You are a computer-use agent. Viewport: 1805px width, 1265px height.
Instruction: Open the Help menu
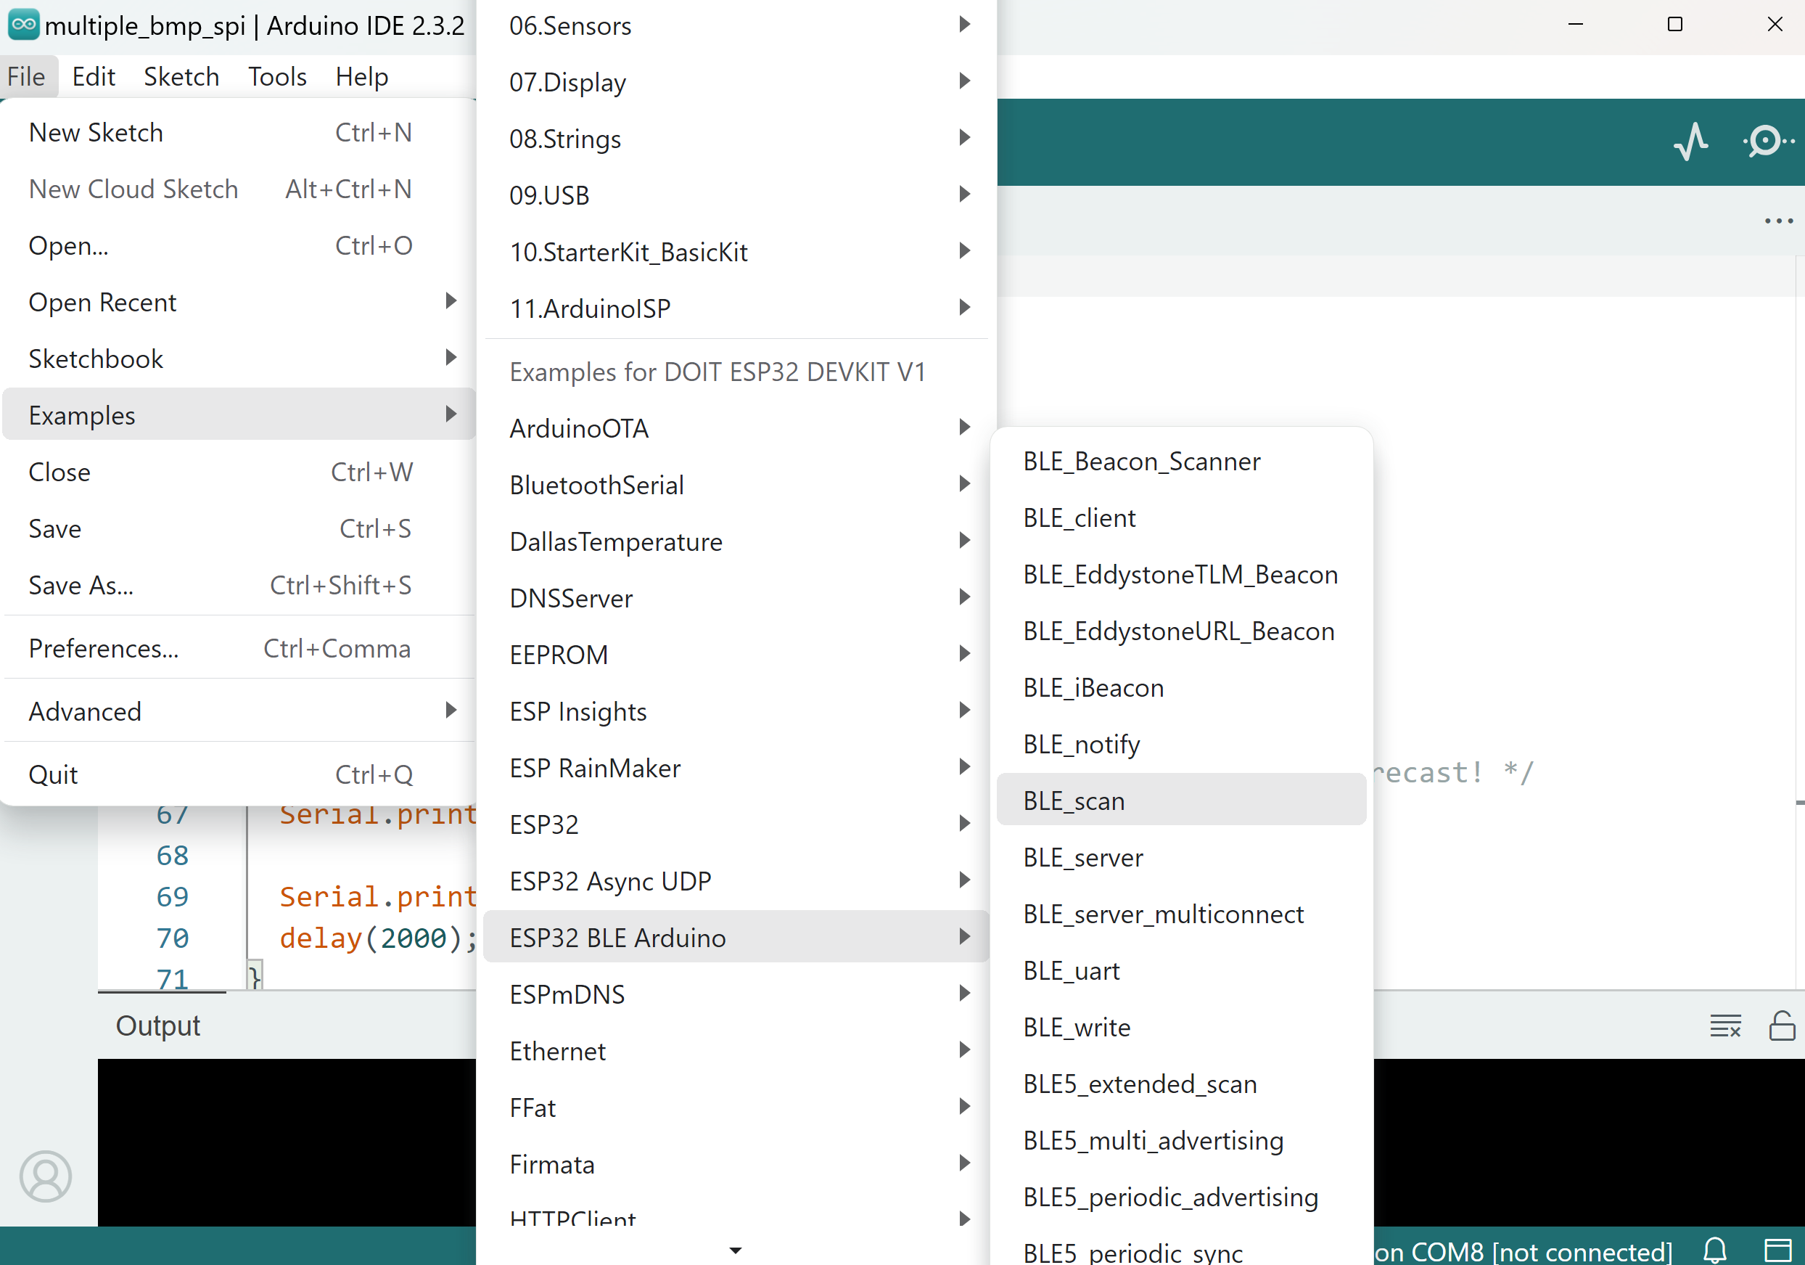(x=361, y=76)
